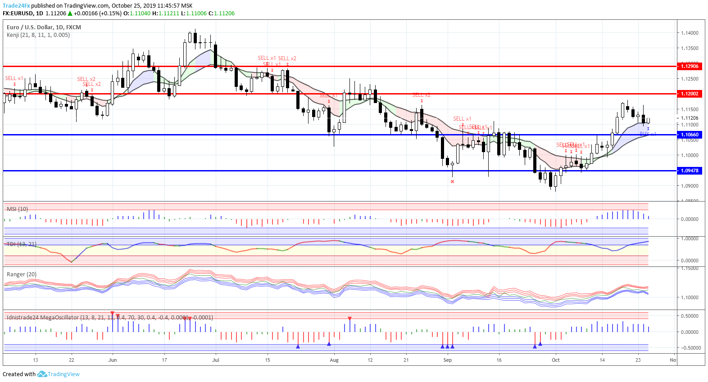This screenshot has width=708, height=382.
Task: Click the 1.13500 price axis value
Action: 690,48
